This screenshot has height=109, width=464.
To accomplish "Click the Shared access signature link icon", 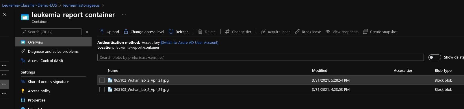I will coord(23,82).
